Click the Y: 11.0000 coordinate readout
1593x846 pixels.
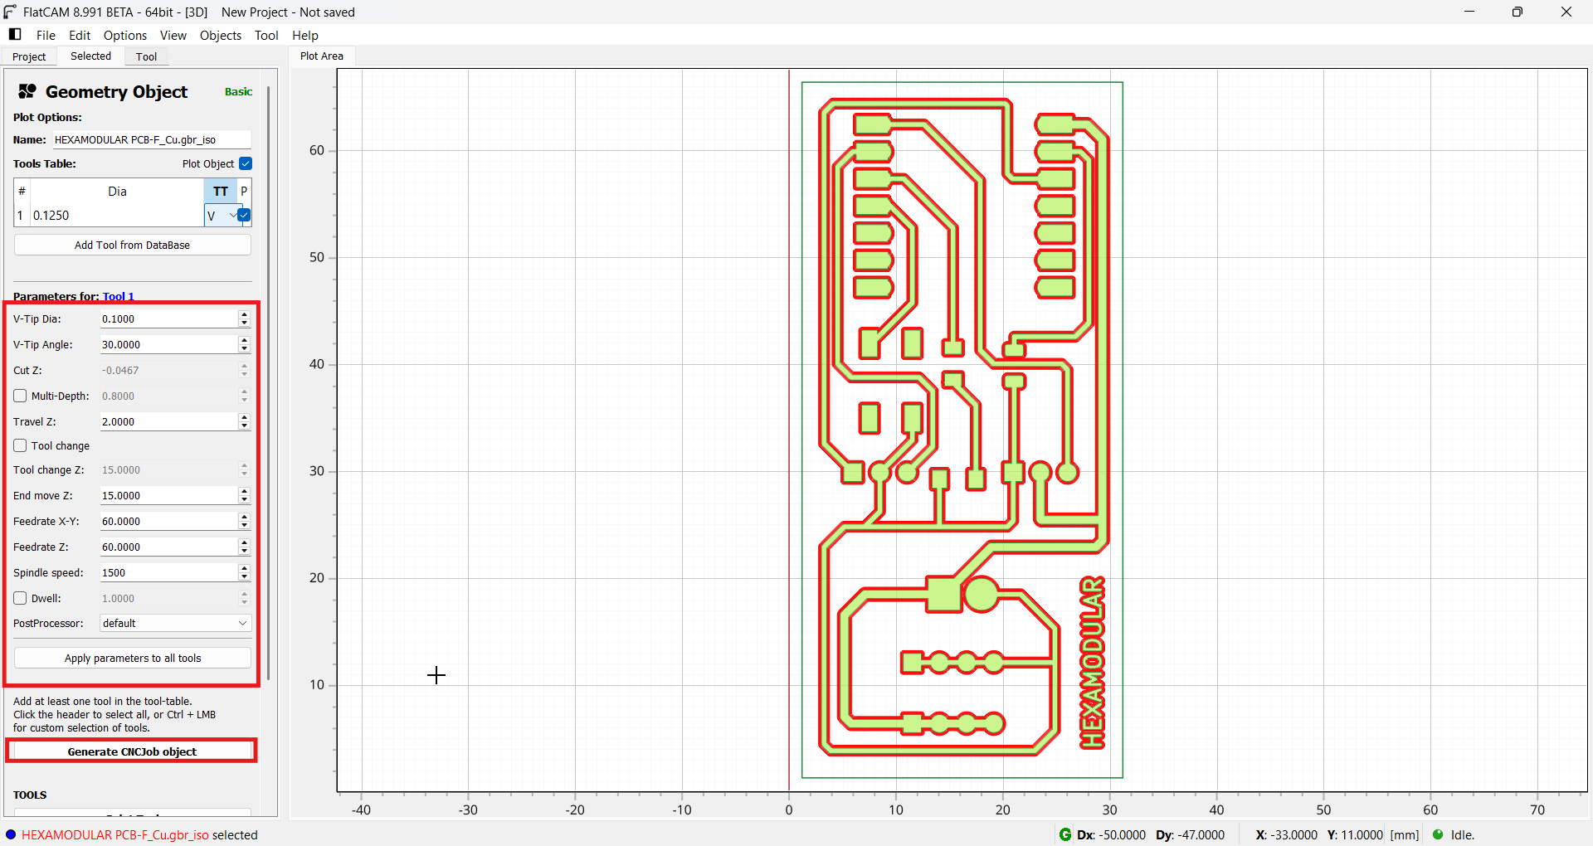1355,834
